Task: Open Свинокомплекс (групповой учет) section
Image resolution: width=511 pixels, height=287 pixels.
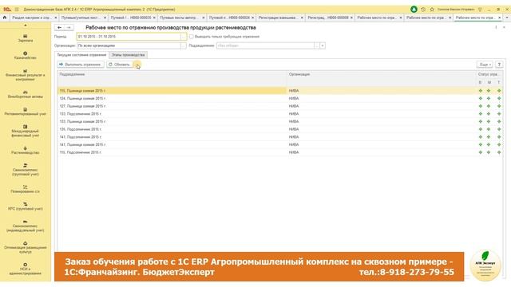Action: (x=26, y=170)
